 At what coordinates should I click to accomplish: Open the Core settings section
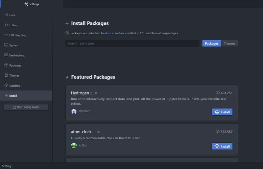point(12,15)
